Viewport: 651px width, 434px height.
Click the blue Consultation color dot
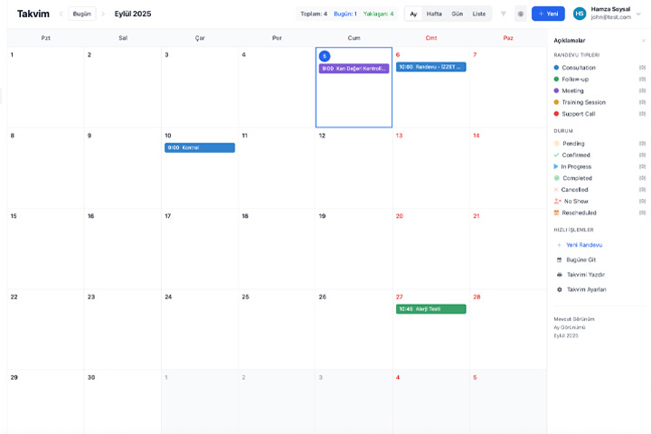(556, 68)
